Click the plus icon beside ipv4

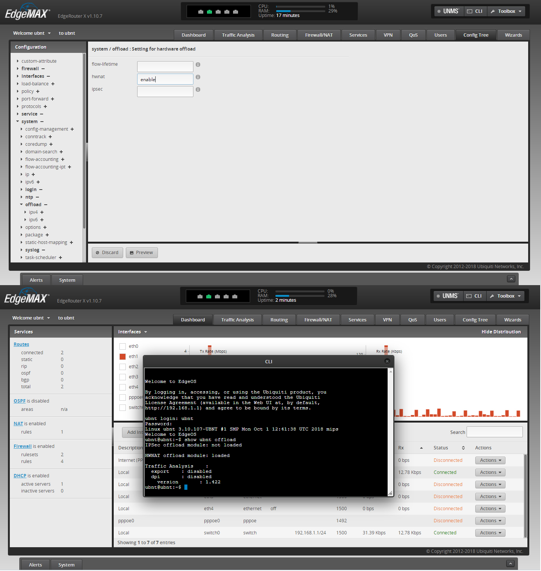pos(42,212)
